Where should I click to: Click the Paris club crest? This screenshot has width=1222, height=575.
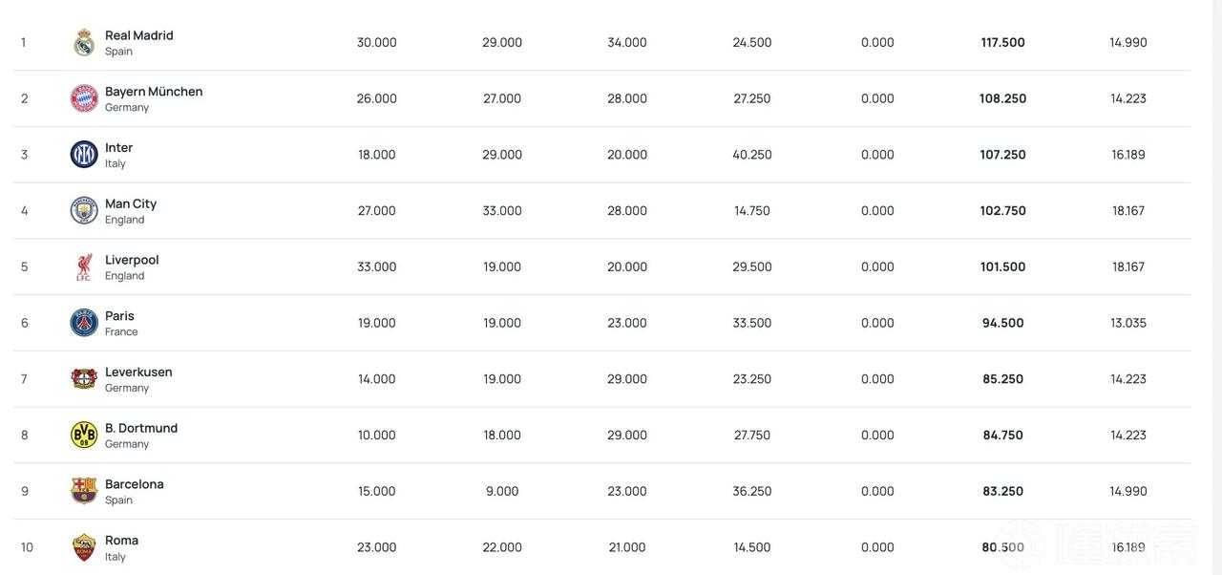coord(84,323)
